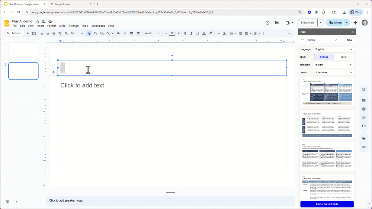The height and width of the screenshot is (209, 372).
Task: Open the Plus panel hamburger menu
Action: click(x=302, y=40)
